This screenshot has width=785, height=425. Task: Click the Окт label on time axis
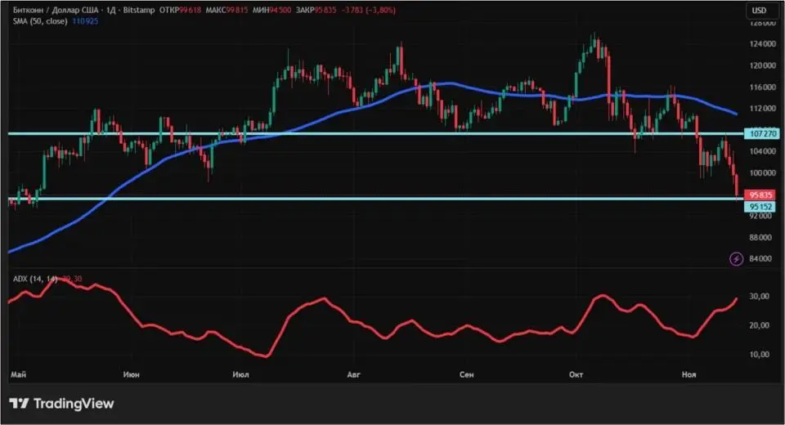tap(575, 374)
